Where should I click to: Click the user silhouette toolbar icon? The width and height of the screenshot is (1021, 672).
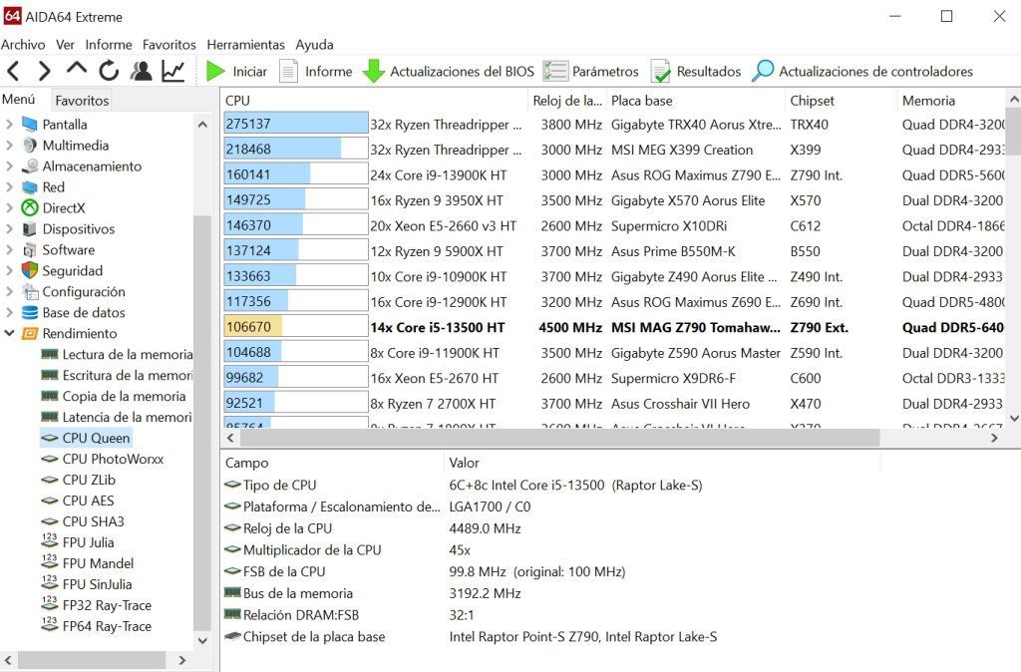point(141,71)
